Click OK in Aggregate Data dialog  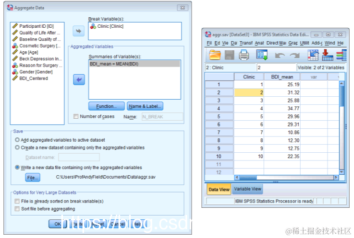tap(58, 224)
